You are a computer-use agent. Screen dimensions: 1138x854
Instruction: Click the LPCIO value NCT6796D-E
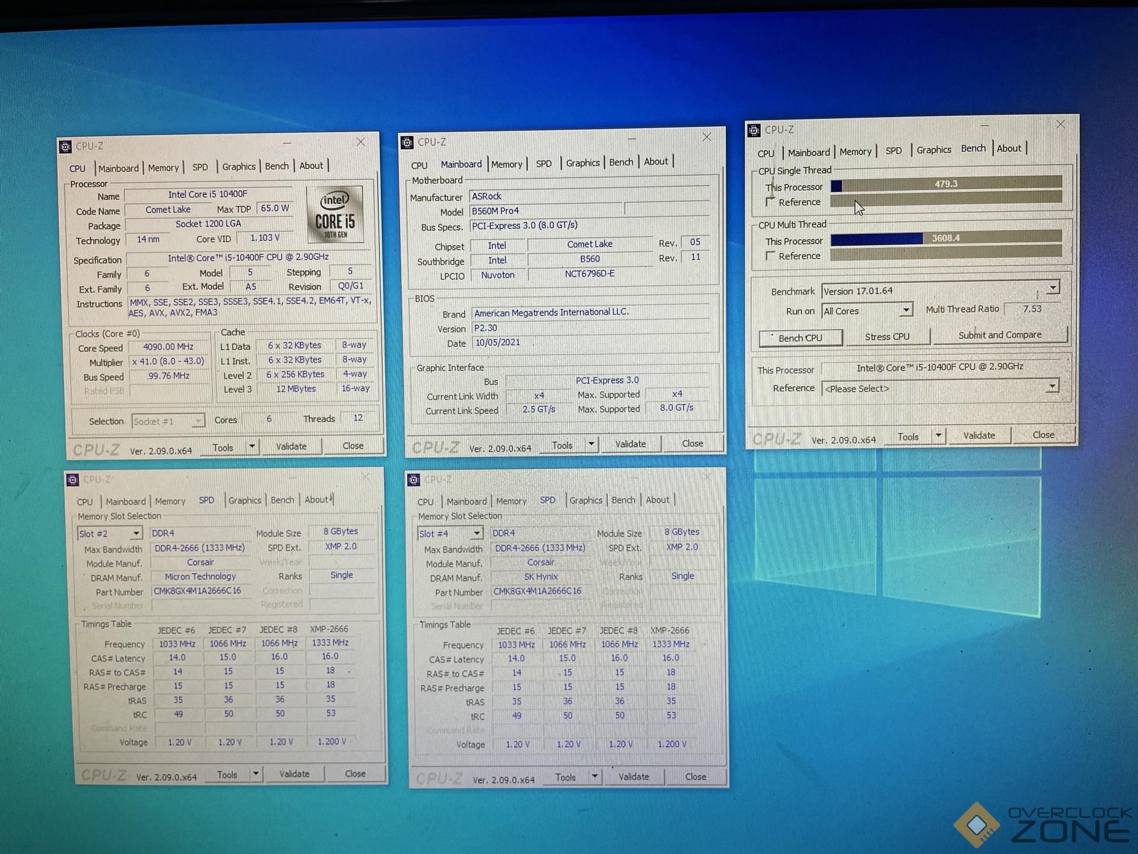(x=590, y=274)
